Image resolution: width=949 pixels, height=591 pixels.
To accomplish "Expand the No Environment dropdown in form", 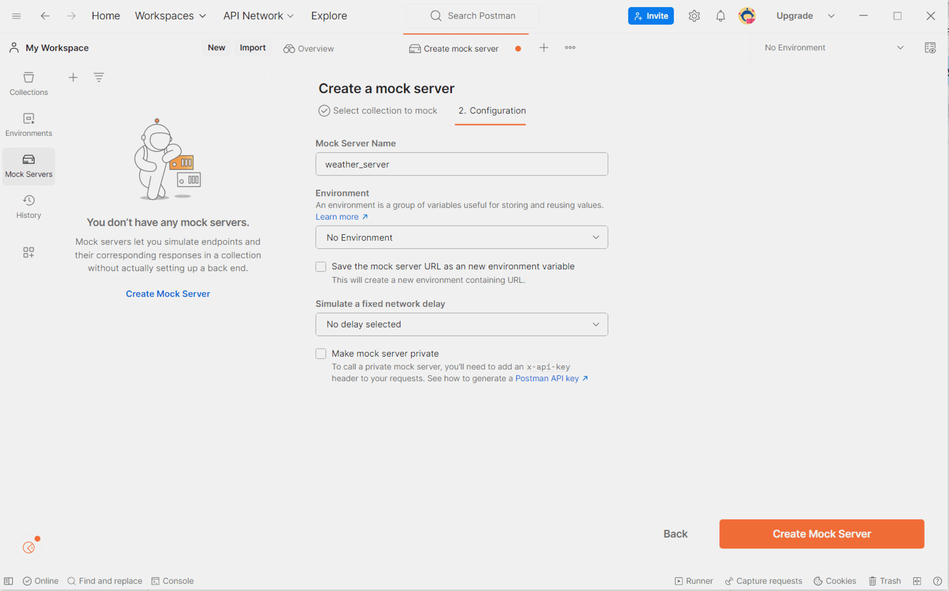I will (462, 237).
